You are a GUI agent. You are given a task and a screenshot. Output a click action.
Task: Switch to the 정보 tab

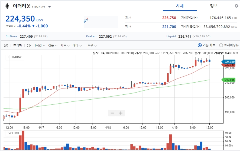pos(213,6)
